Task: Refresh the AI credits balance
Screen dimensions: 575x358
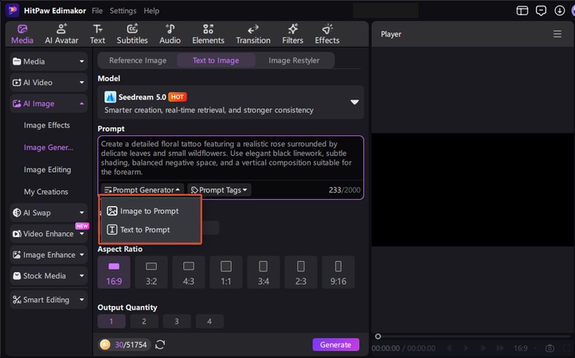Action: pos(160,344)
